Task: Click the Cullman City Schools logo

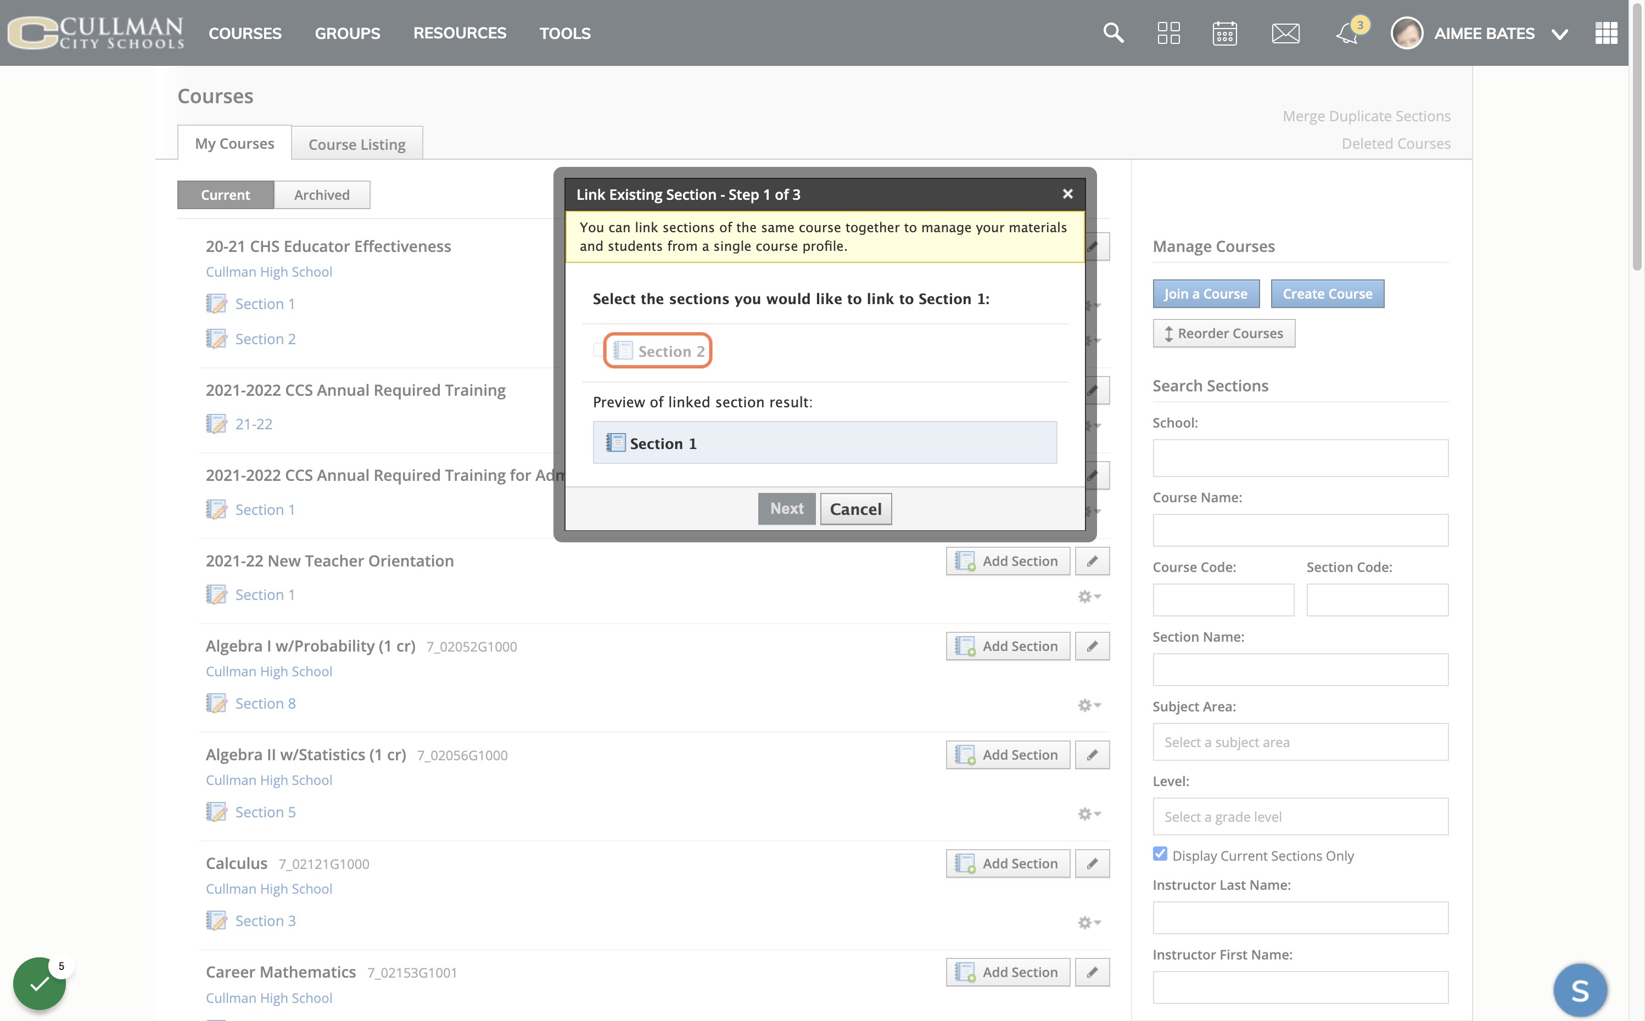Action: (95, 32)
